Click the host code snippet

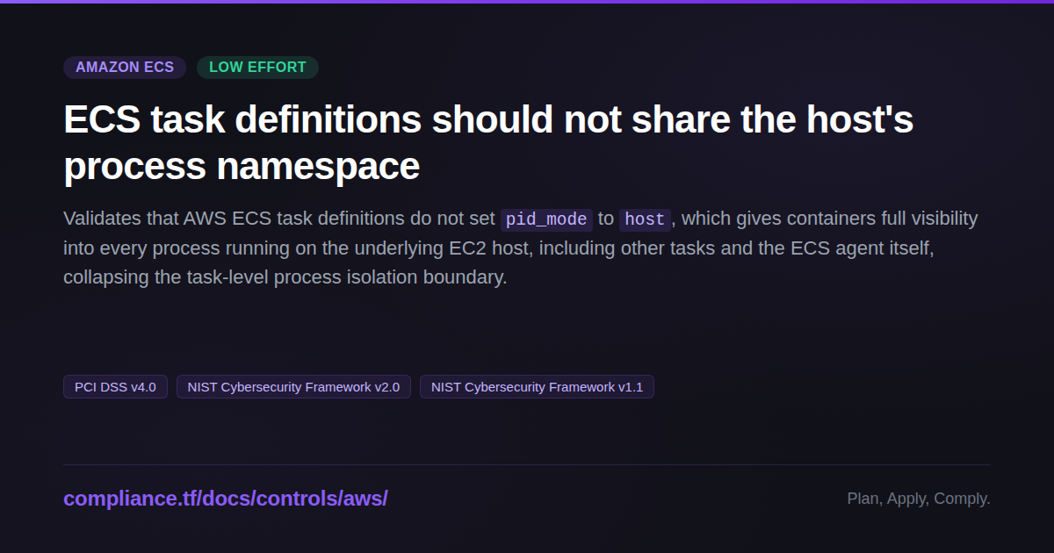point(645,219)
